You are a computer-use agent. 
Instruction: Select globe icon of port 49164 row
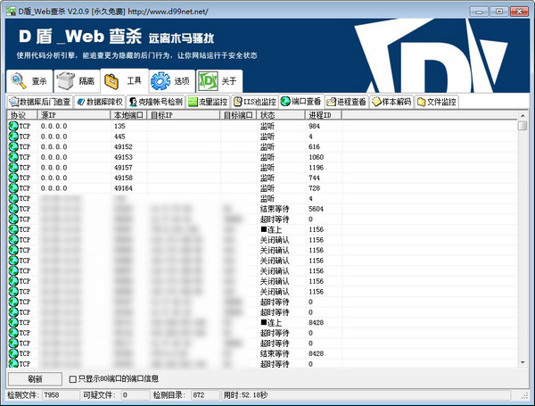point(13,188)
